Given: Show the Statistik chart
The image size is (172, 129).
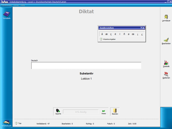Looking at the screenshot, I should [166, 63].
